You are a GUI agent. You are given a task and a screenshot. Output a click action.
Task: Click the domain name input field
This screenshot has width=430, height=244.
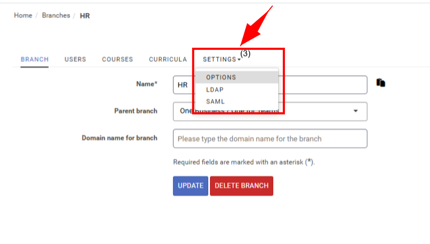tap(270, 139)
